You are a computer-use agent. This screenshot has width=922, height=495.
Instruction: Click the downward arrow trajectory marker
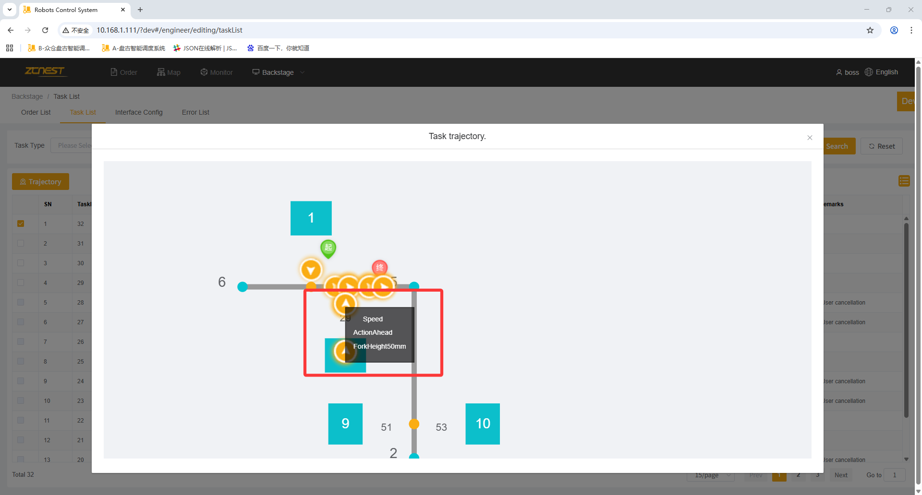311,270
